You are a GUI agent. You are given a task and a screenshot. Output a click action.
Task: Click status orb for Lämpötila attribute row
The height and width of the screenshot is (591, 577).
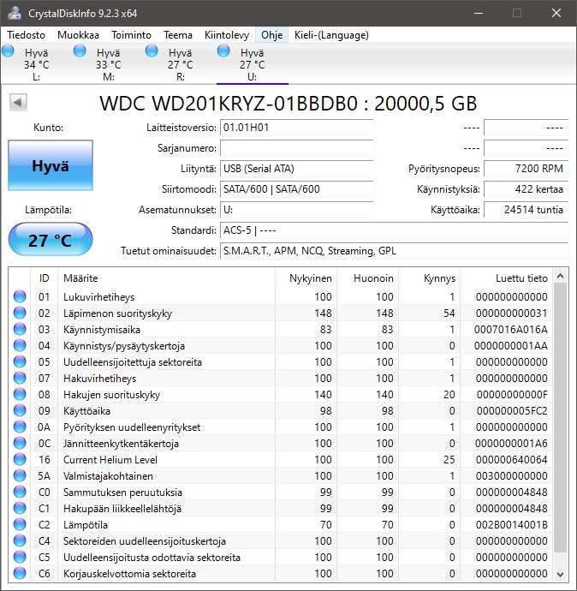point(20,525)
